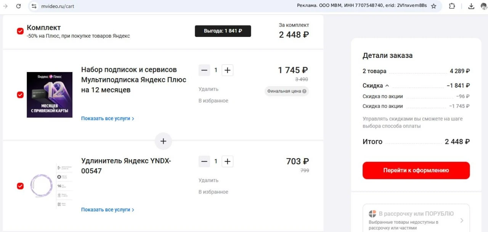Expand Показать все услуги for Удлинитель

[x=108, y=210]
